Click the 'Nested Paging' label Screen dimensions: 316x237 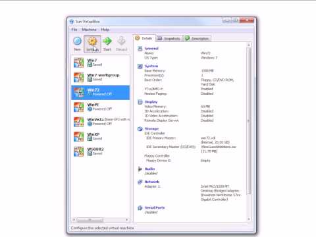click(x=155, y=93)
